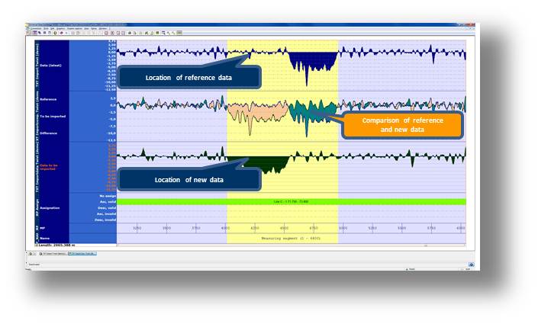538x324 pixels.
Task: Click the 'Location of reference data' callout
Action: [x=191, y=77]
